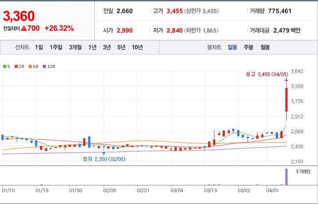The image size is (318, 204).
Task: Click the tall purple volume bar
Action: click(x=286, y=177)
